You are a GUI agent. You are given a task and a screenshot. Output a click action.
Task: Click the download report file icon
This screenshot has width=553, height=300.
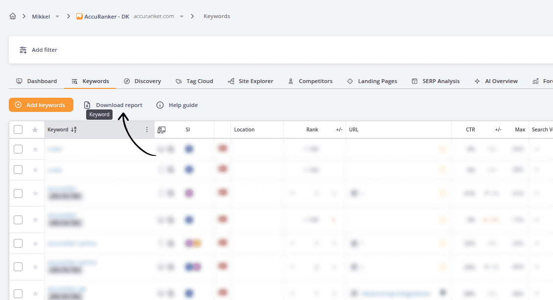pos(87,105)
